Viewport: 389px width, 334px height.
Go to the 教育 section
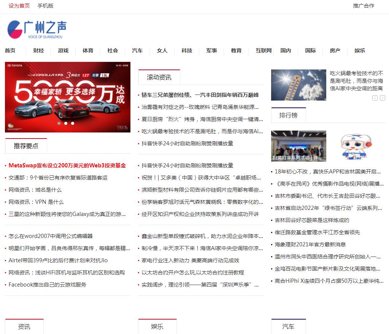pos(236,50)
